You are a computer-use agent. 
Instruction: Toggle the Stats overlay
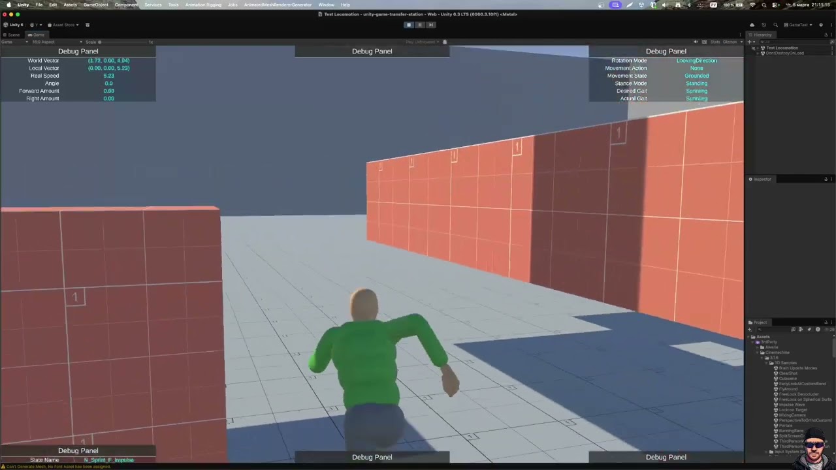click(x=715, y=42)
